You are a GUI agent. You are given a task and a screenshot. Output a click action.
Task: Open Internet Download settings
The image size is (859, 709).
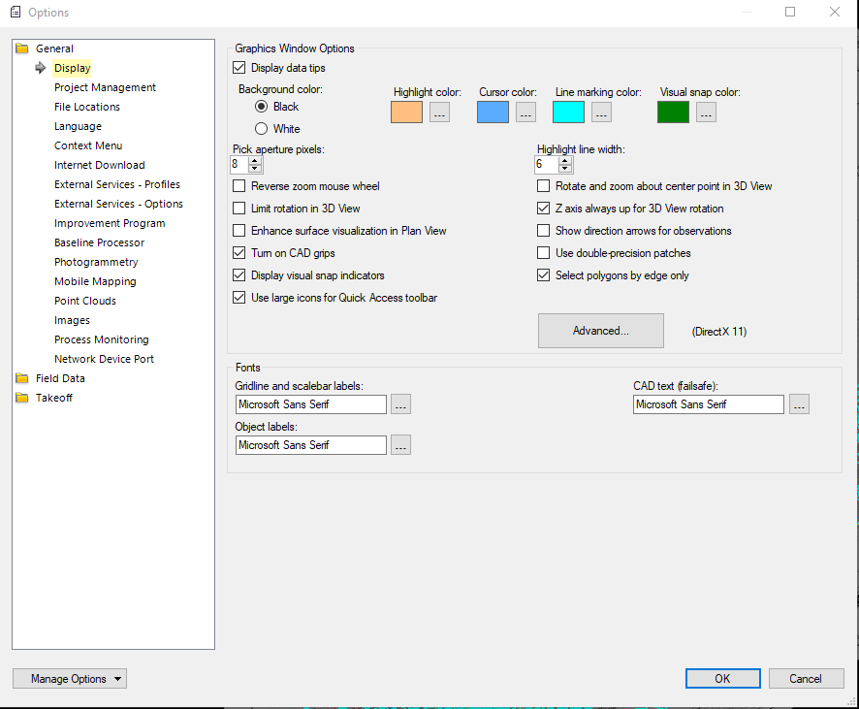click(99, 165)
